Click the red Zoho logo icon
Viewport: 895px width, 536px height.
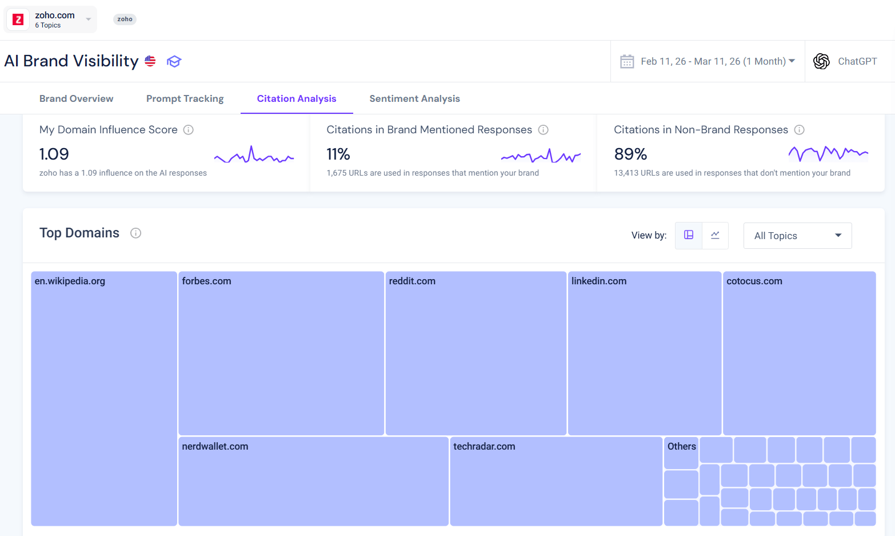(x=18, y=19)
